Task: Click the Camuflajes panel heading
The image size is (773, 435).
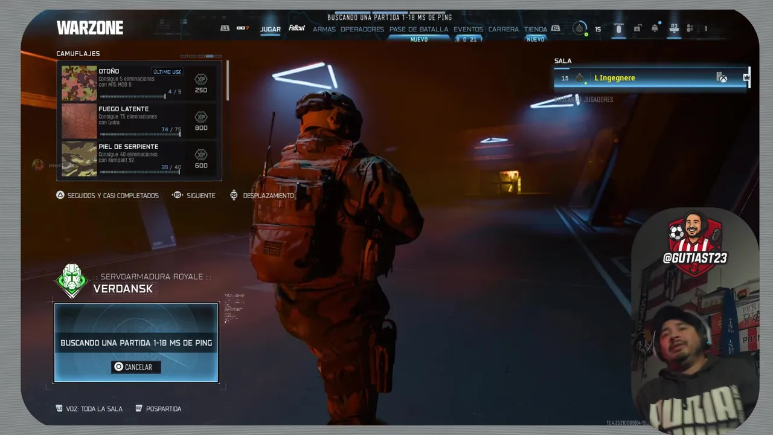Action: (x=78, y=54)
